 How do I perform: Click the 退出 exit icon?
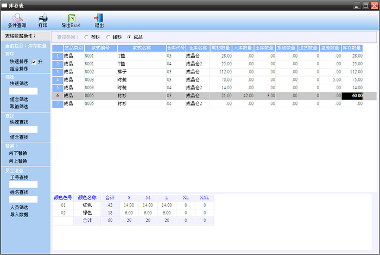pyautogui.click(x=99, y=18)
